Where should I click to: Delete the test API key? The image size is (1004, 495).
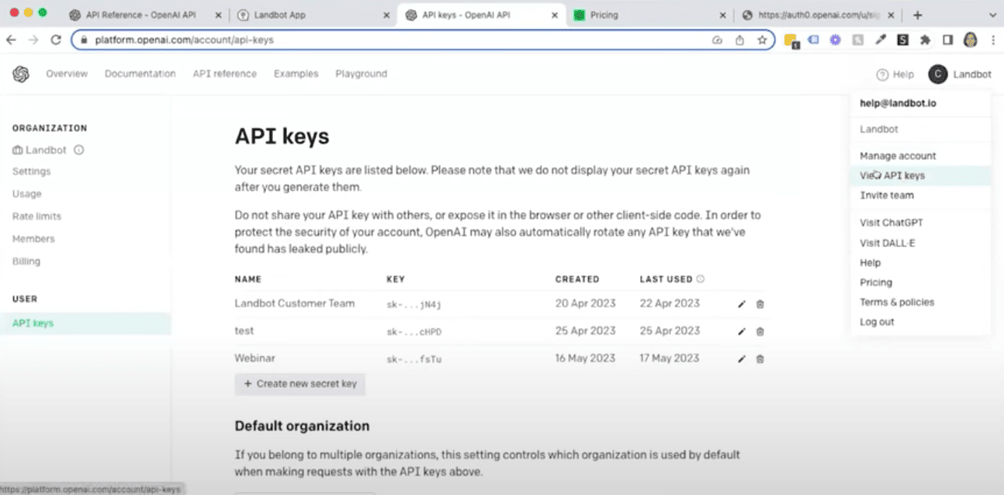pyautogui.click(x=760, y=331)
